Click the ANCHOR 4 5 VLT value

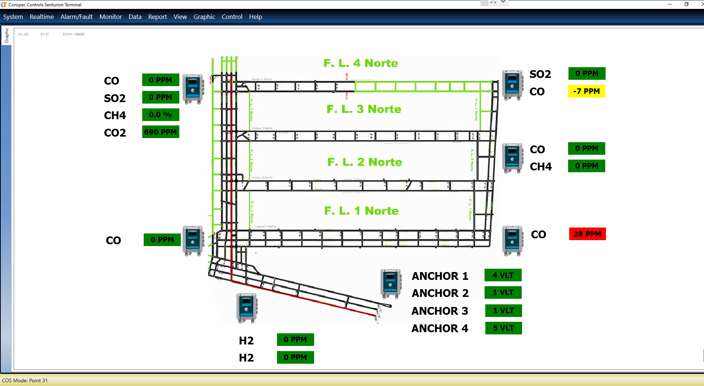point(503,328)
